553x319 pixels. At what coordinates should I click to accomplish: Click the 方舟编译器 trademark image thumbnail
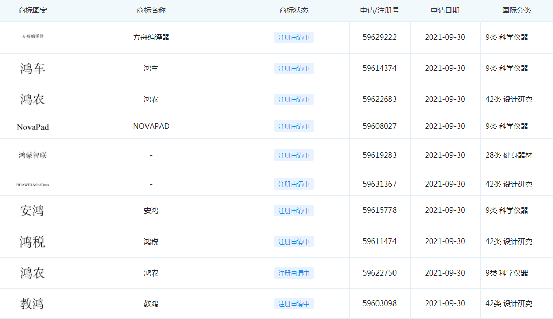33,36
